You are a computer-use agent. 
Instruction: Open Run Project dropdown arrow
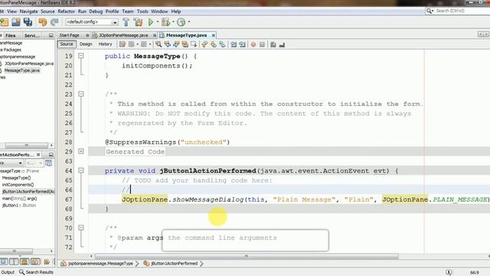pyautogui.click(x=158, y=22)
